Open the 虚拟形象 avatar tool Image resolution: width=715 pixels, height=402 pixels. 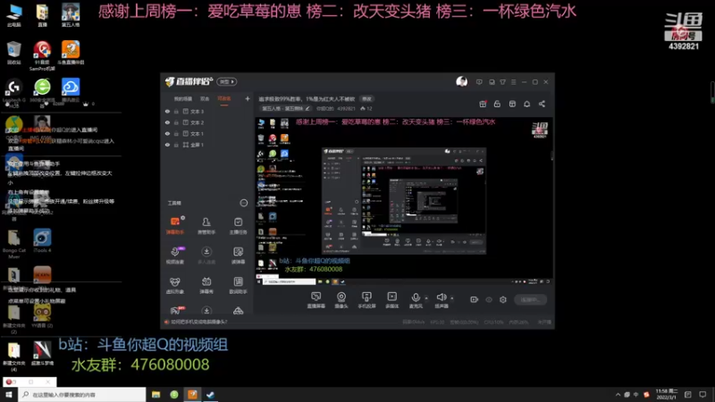point(174,285)
